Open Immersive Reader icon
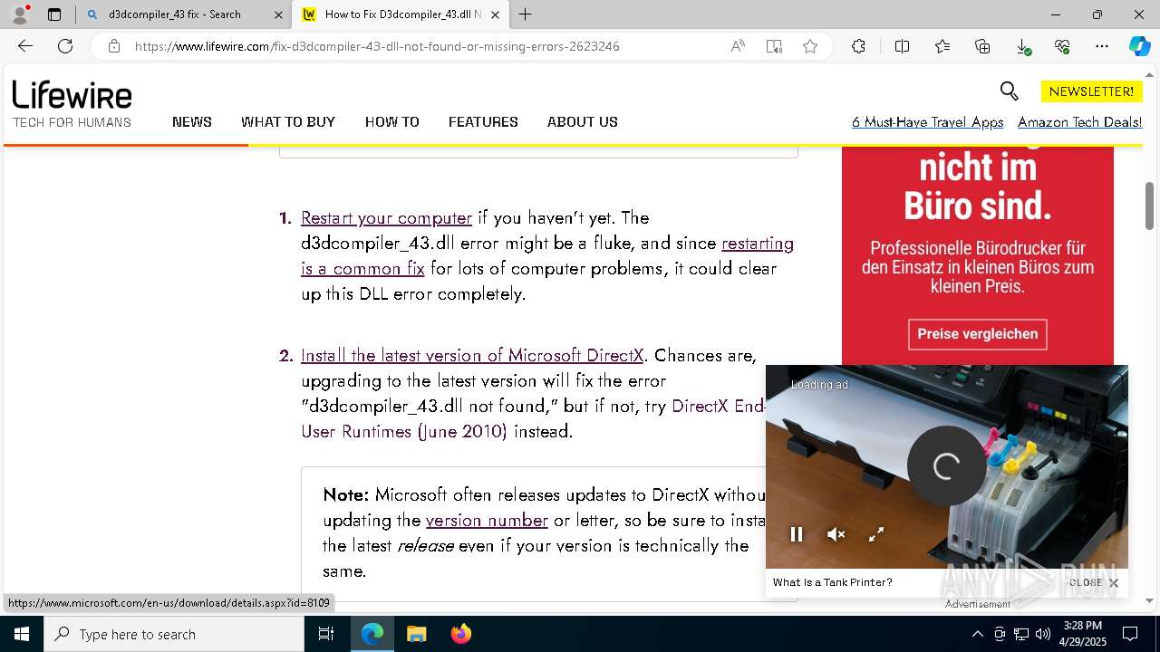1160x652 pixels. (x=774, y=46)
